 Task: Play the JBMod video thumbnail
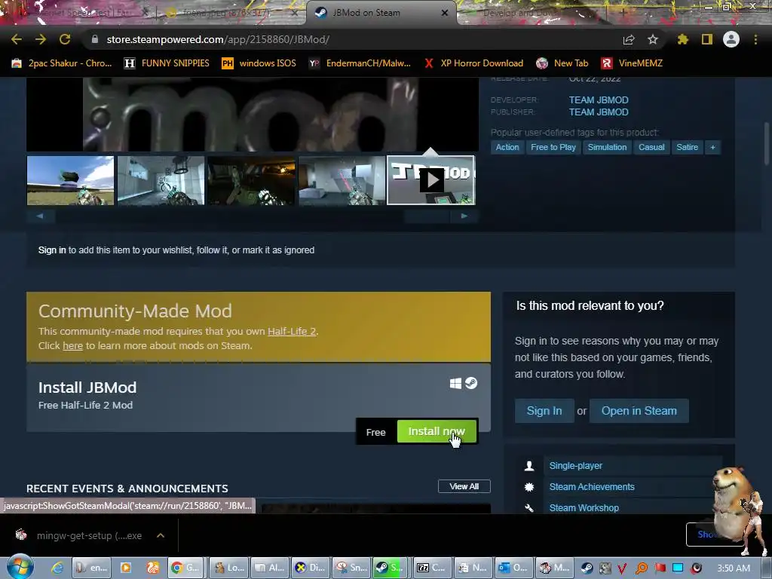[431, 180]
